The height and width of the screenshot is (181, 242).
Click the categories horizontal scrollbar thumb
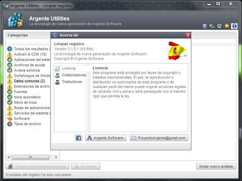tap(31, 157)
